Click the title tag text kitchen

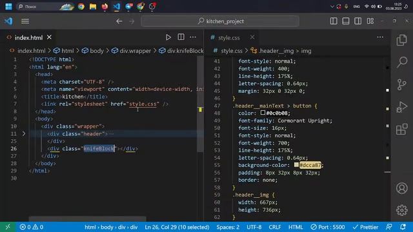click(73, 97)
